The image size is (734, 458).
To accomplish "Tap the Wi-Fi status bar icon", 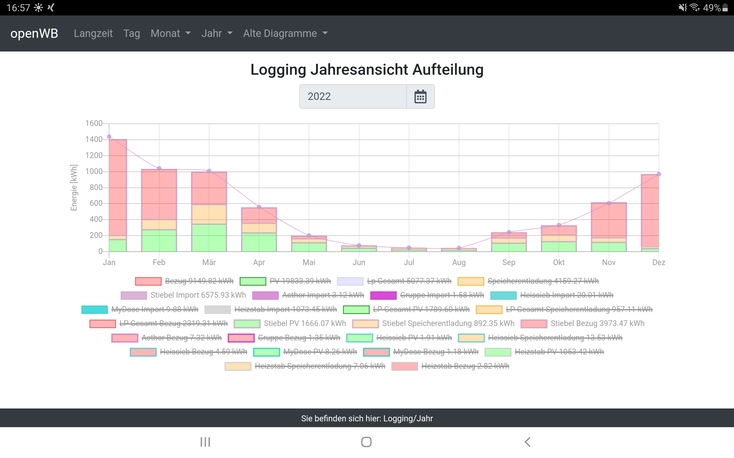I will click(694, 7).
